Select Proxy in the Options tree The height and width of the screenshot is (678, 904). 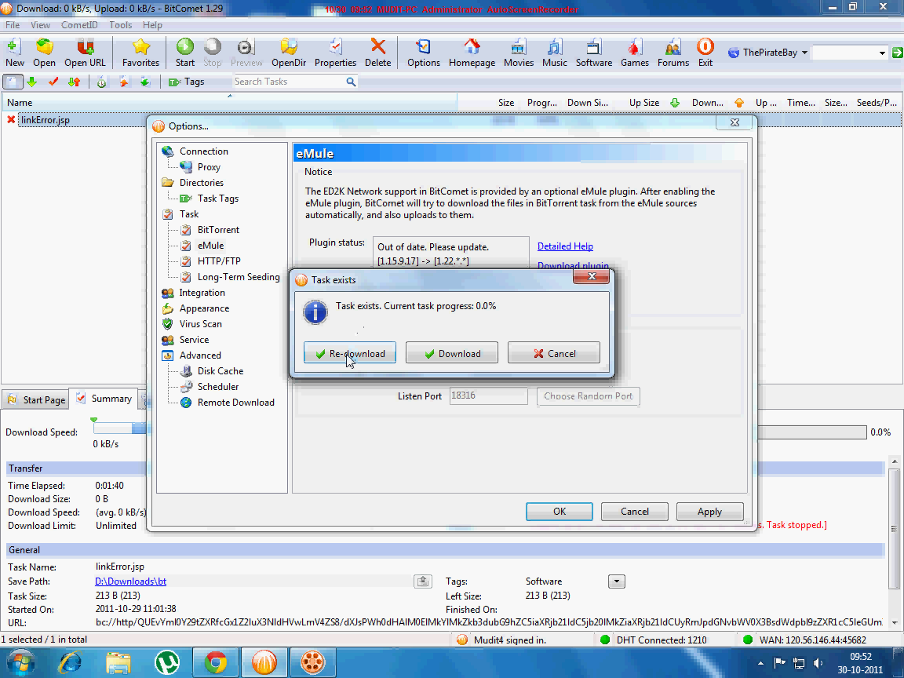209,166
